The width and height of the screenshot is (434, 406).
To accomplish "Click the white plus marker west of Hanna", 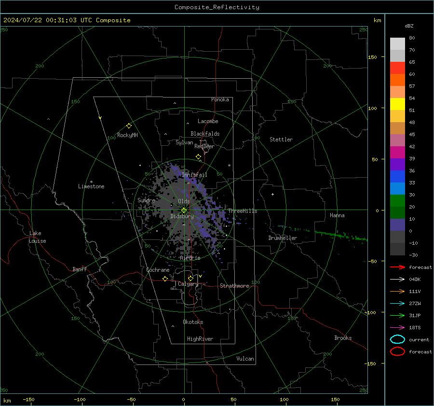I will pos(272,194).
